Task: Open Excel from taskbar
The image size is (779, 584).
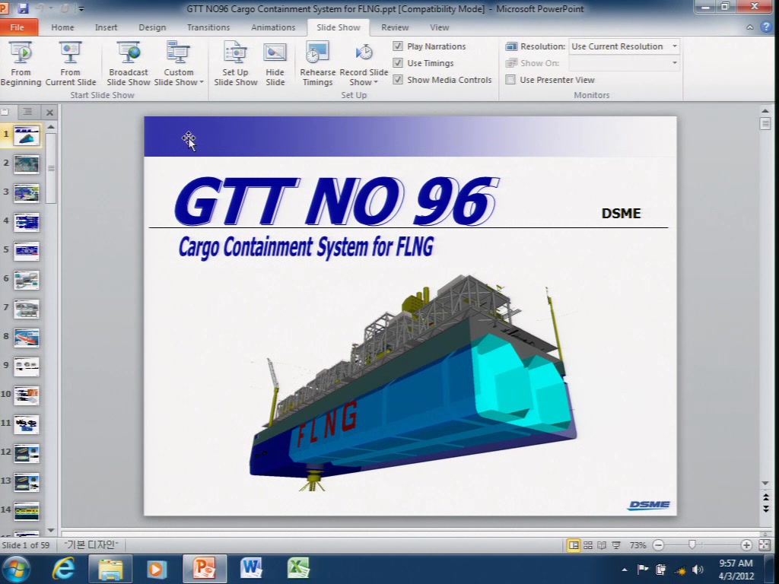Action: coord(298,569)
